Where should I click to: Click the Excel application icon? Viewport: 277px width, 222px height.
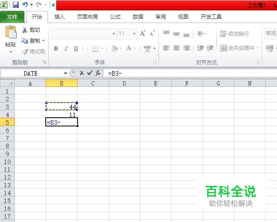point(4,5)
